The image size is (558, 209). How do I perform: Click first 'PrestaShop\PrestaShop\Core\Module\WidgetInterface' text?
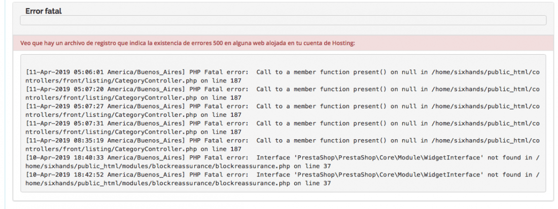(370, 157)
